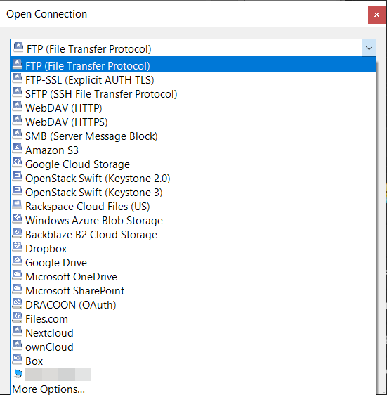This screenshot has width=387, height=395.
Task: Choose Google Cloud Storage entry
Action: (x=193, y=164)
